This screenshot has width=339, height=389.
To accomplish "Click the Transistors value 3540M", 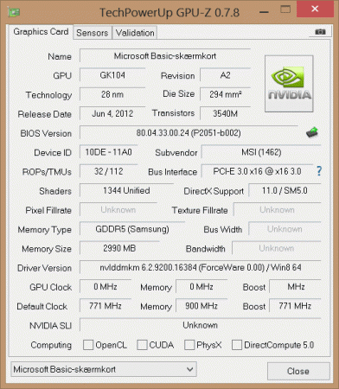I will click(225, 113).
